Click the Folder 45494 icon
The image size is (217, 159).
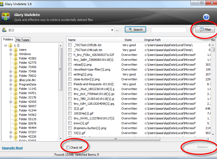pyautogui.click(x=16, y=128)
